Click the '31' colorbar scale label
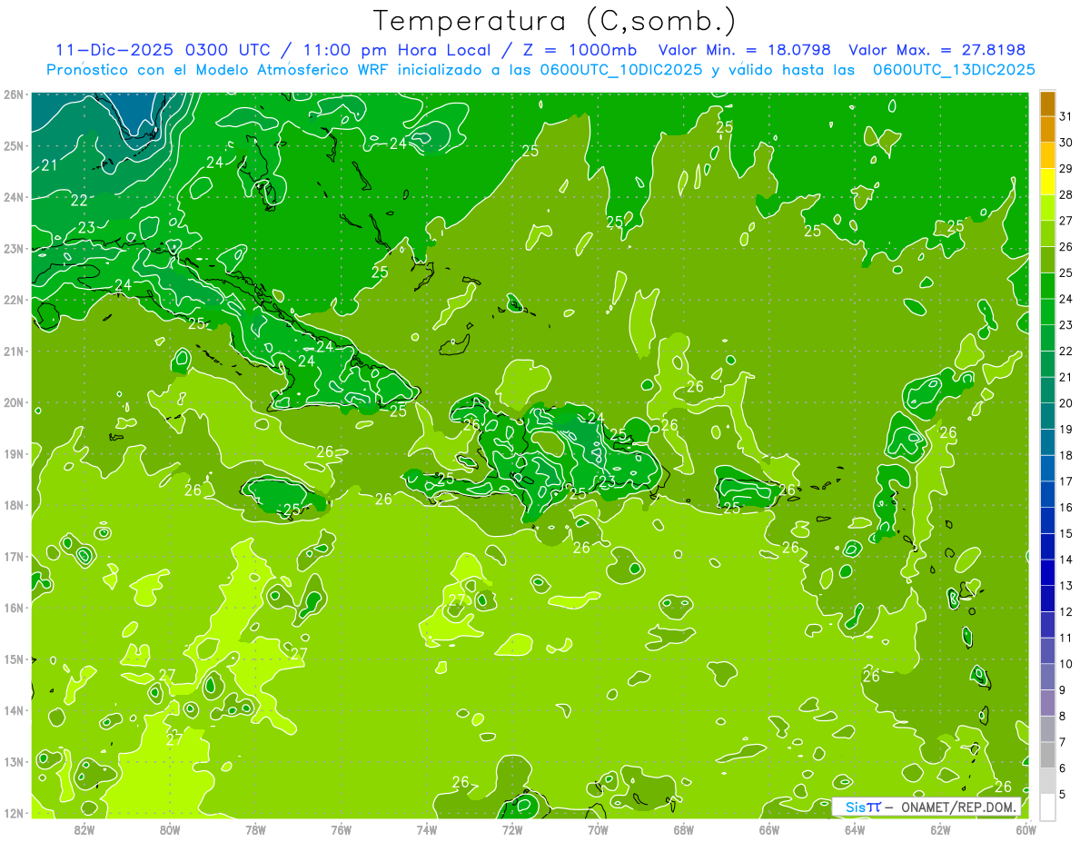 (x=1065, y=115)
